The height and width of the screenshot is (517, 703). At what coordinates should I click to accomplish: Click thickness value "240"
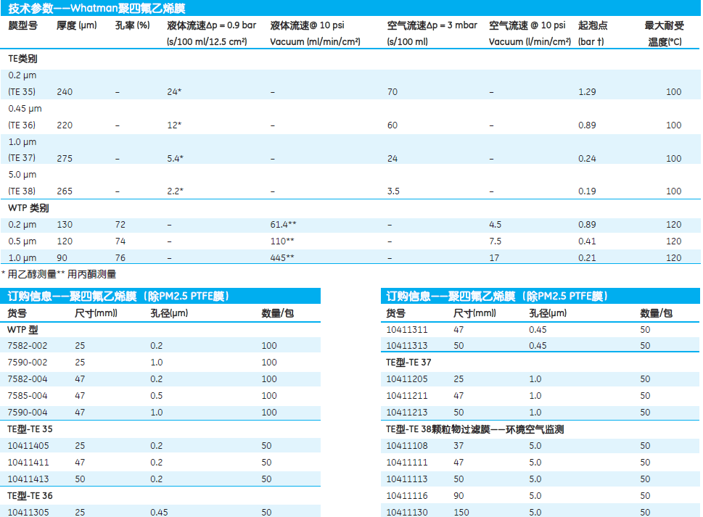[65, 92]
